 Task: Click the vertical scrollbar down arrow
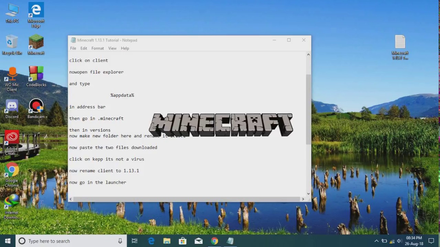point(308,193)
